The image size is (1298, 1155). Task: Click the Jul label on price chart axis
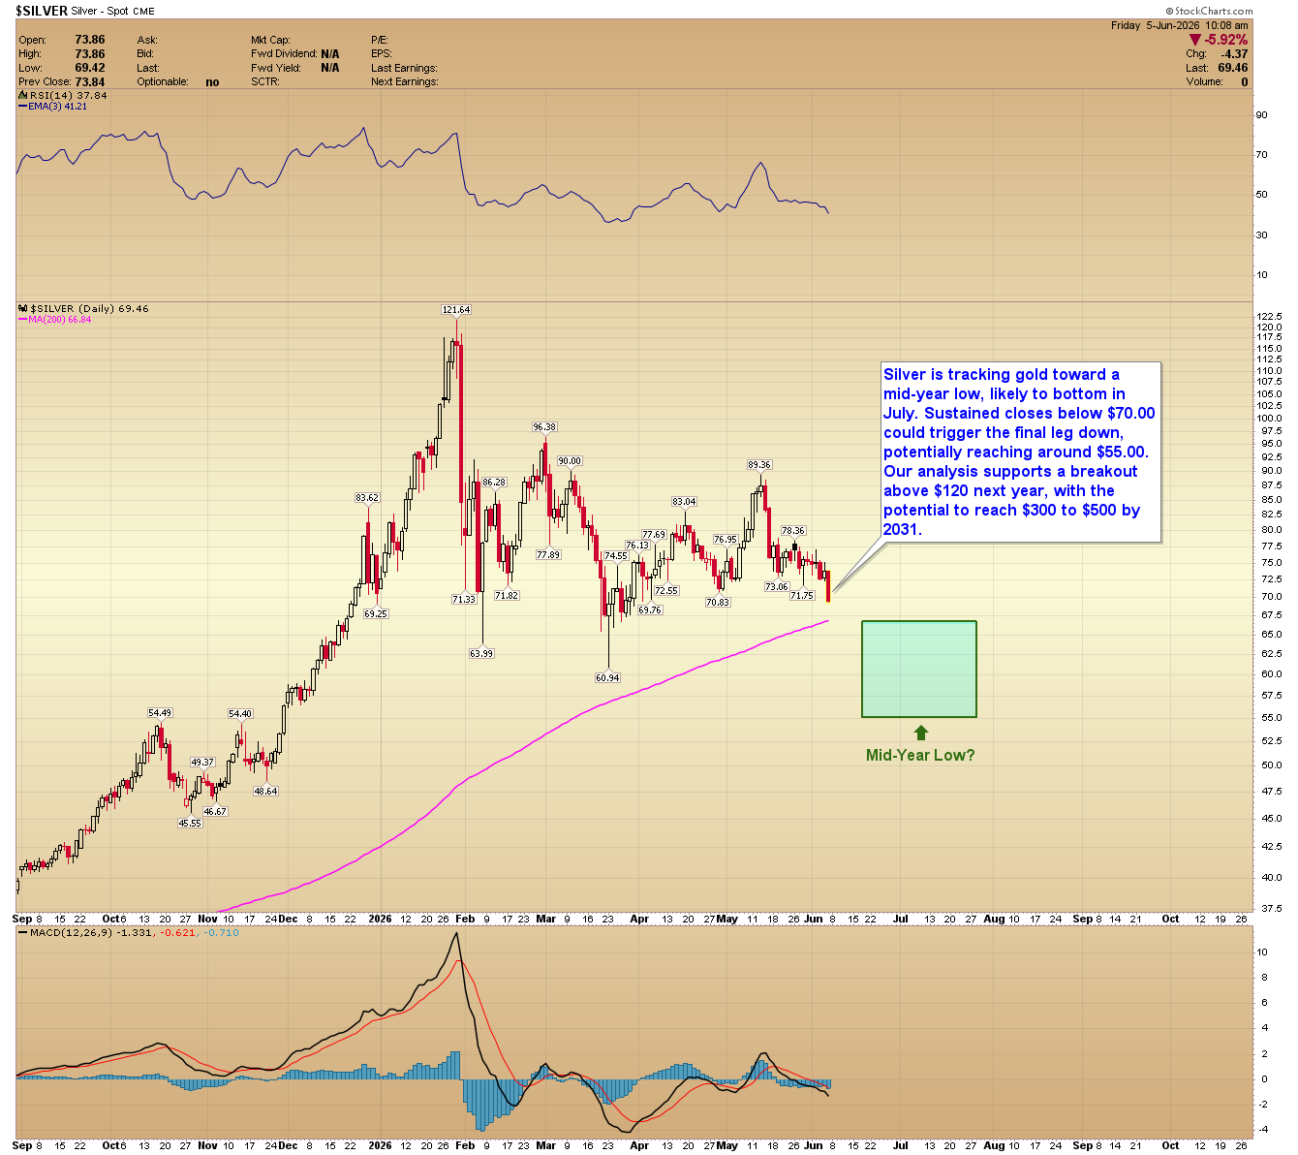coord(901,919)
